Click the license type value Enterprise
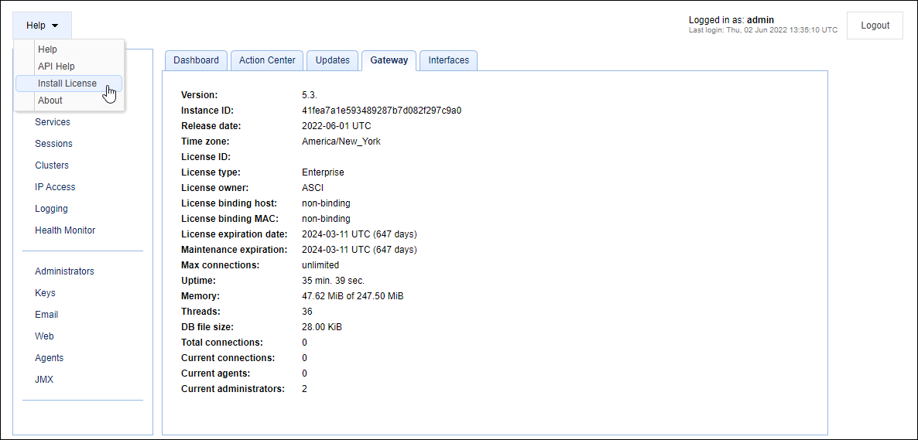 (x=324, y=172)
